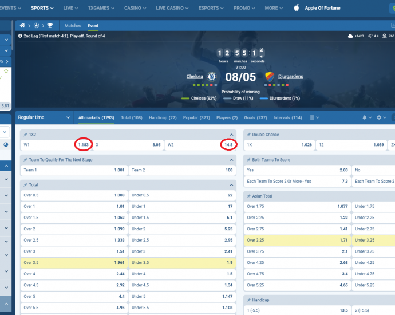Click the favorite star icon in sidebar

[x=6, y=71]
